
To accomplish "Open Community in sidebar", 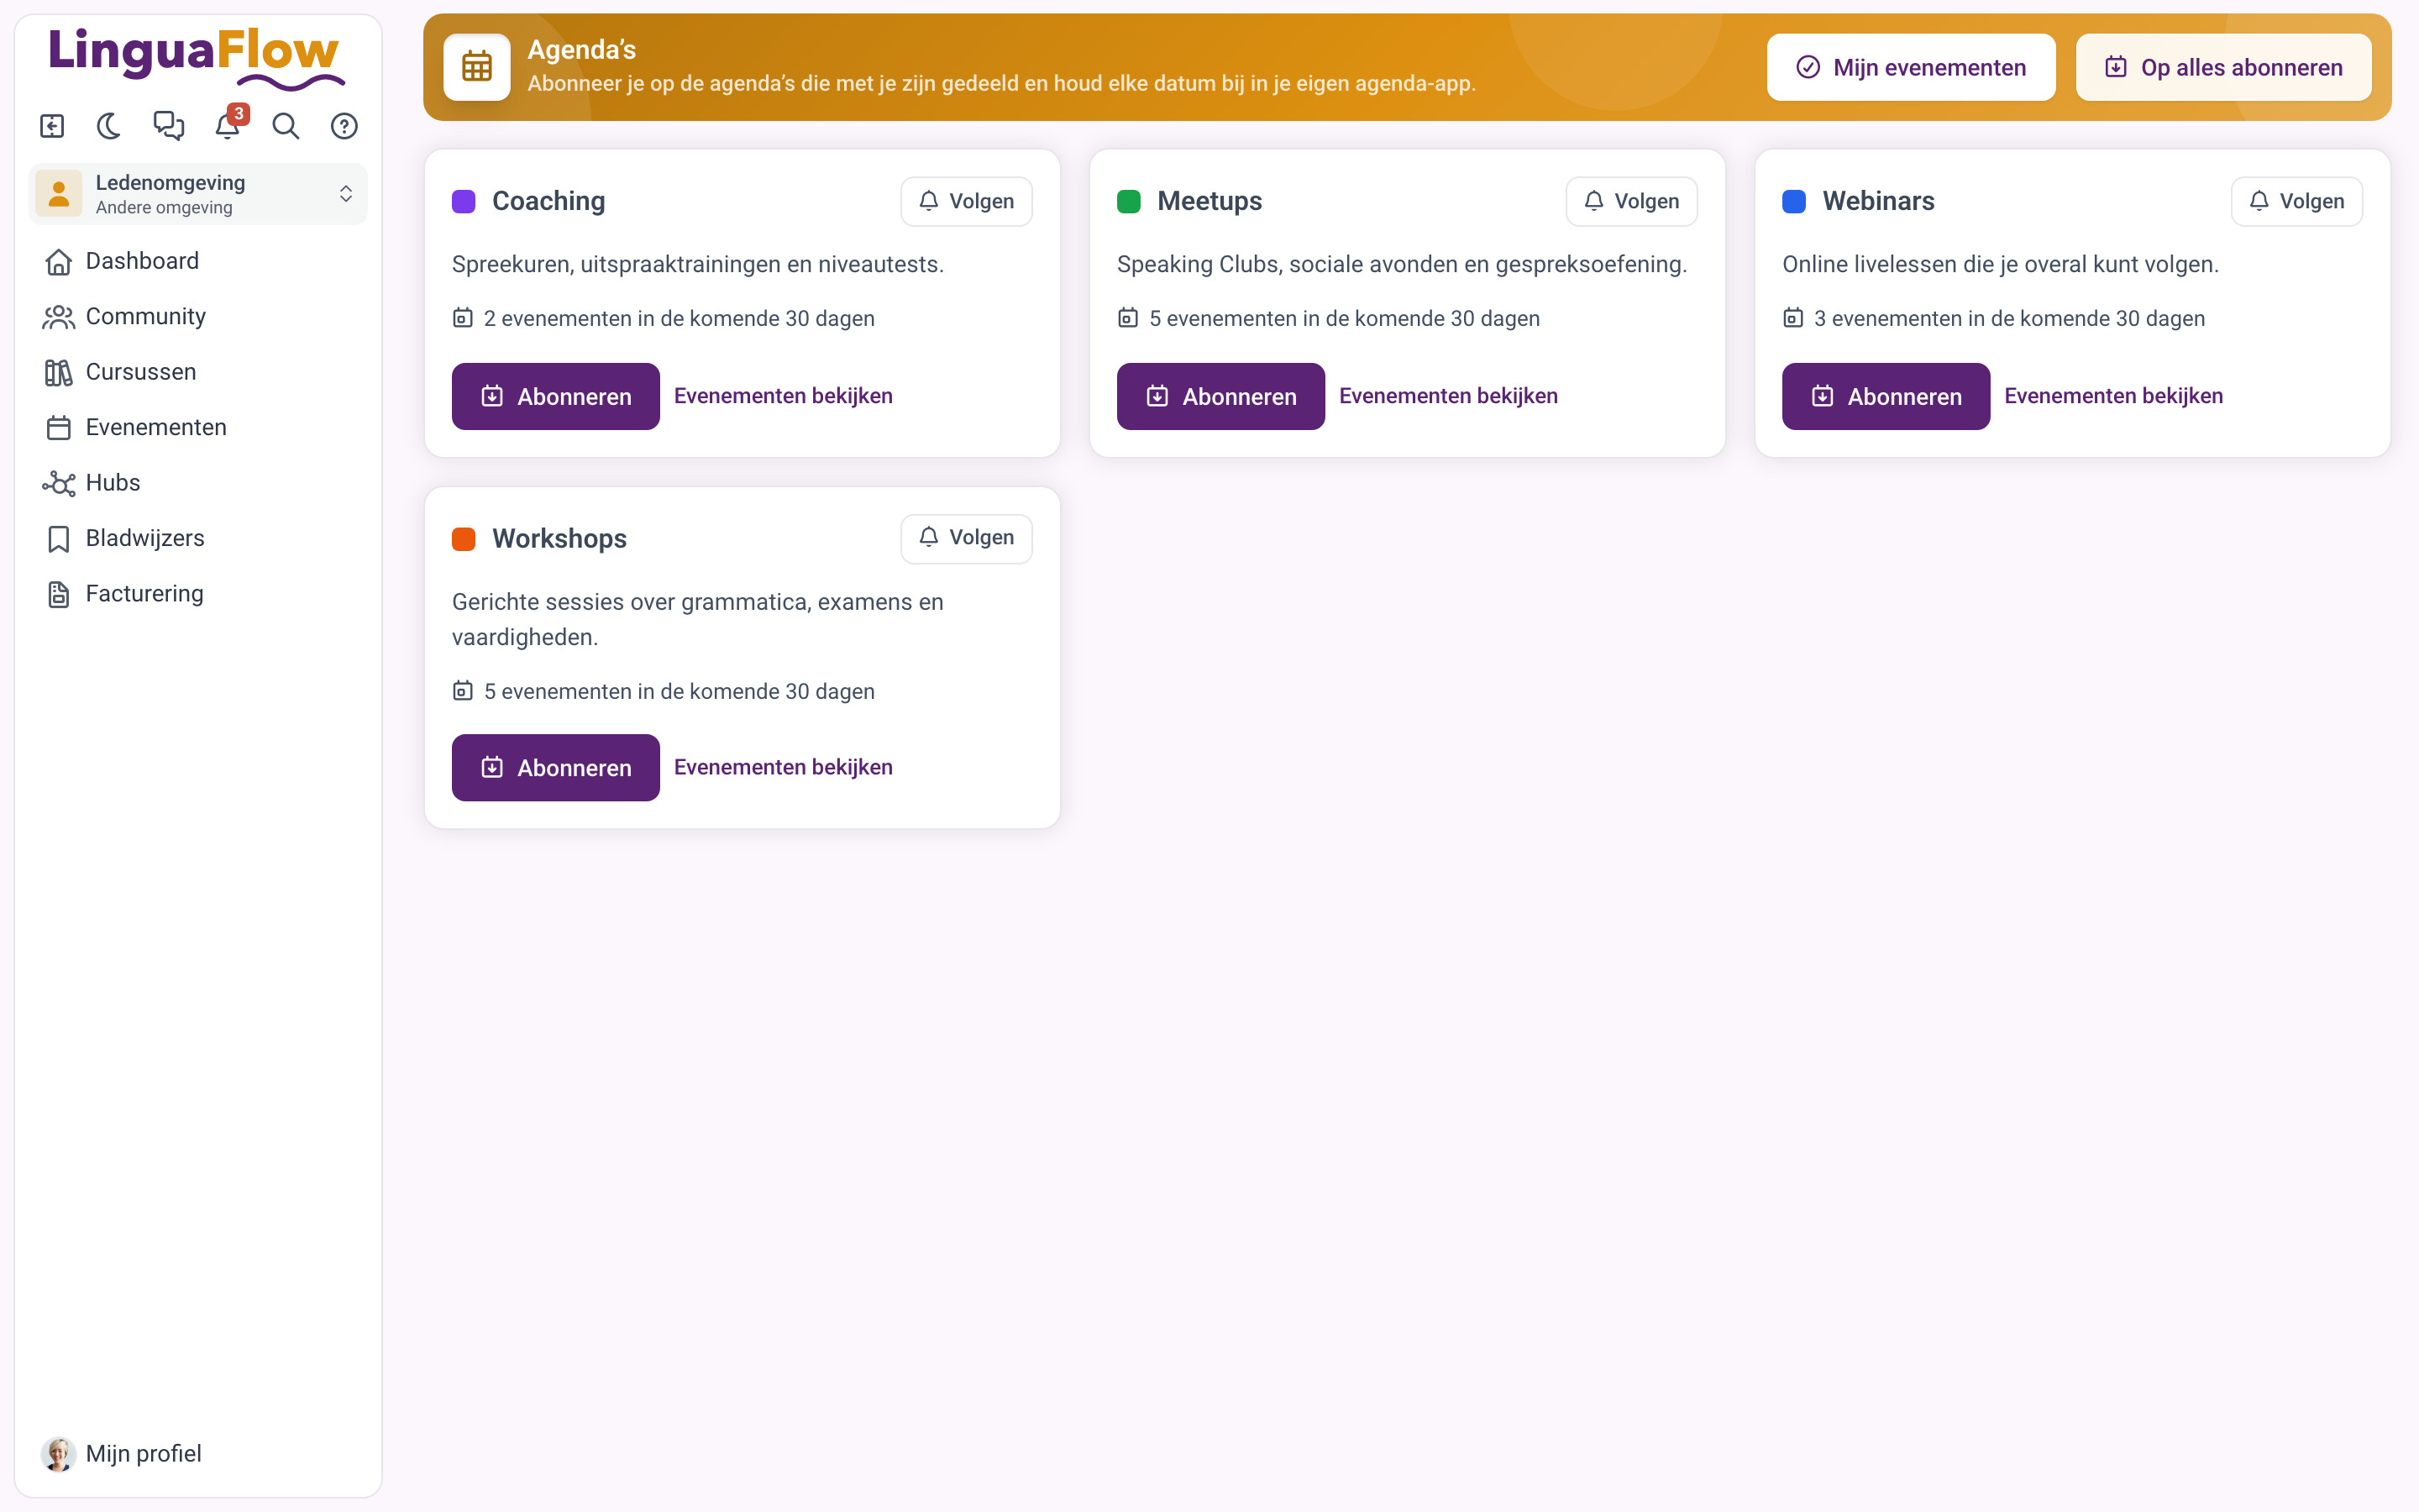I will 198,316.
